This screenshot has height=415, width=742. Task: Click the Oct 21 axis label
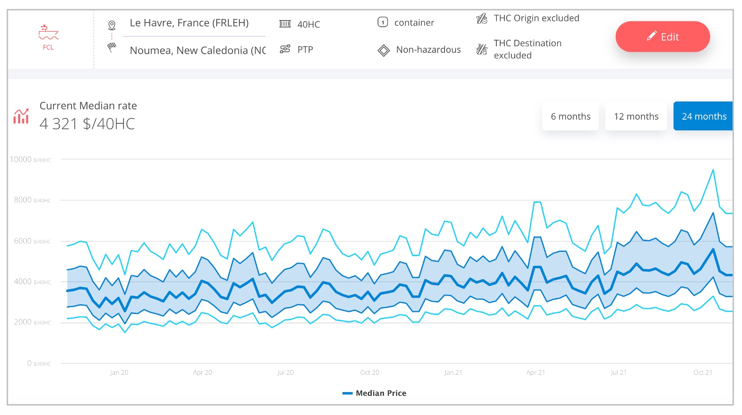pyautogui.click(x=703, y=372)
